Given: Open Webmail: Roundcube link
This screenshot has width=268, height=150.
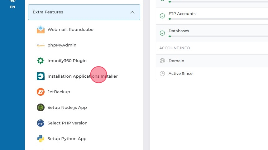Looking at the screenshot, I should click(x=70, y=30).
